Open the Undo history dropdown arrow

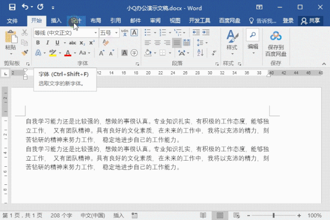point(32,7)
